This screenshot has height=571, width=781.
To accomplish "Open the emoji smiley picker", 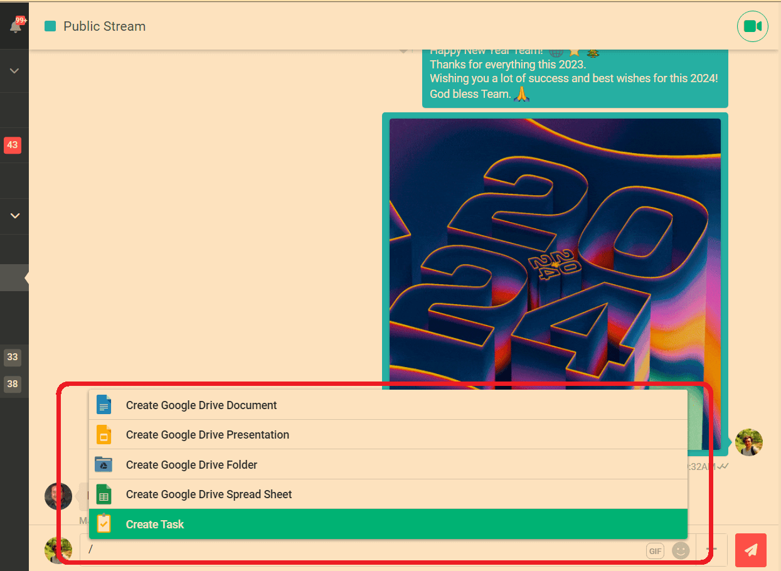I will [680, 551].
